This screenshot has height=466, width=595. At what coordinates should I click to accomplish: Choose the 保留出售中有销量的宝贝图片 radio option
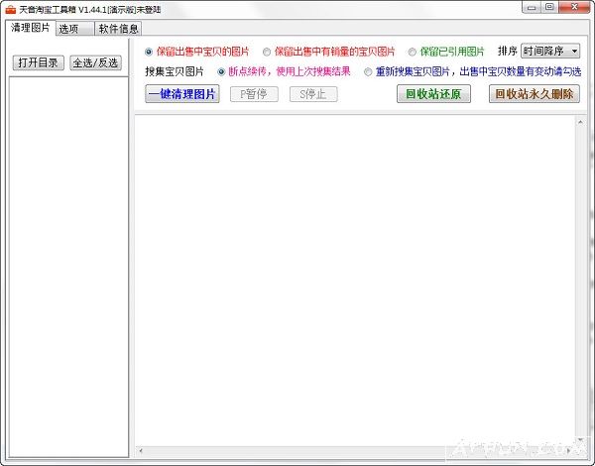267,52
